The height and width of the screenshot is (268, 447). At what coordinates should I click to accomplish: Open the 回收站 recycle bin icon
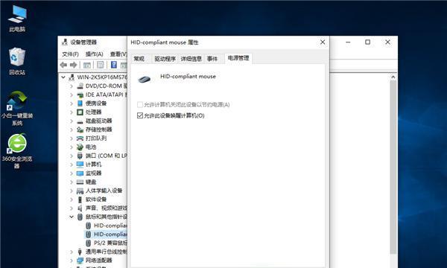(17, 61)
